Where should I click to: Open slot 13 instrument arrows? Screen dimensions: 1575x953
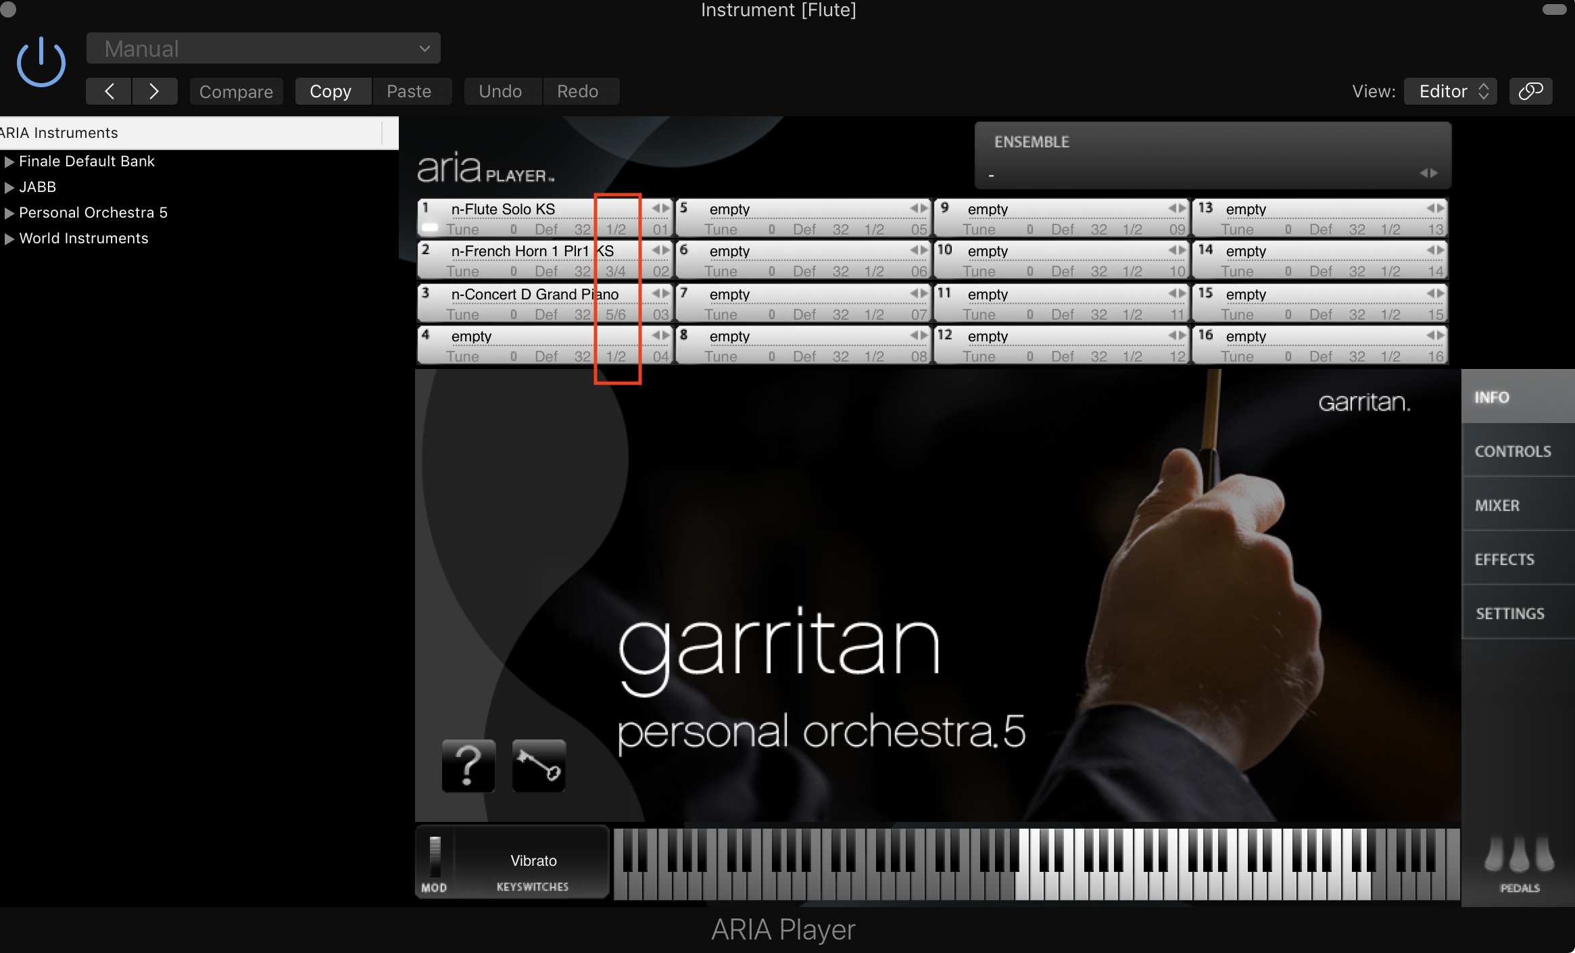coord(1435,208)
